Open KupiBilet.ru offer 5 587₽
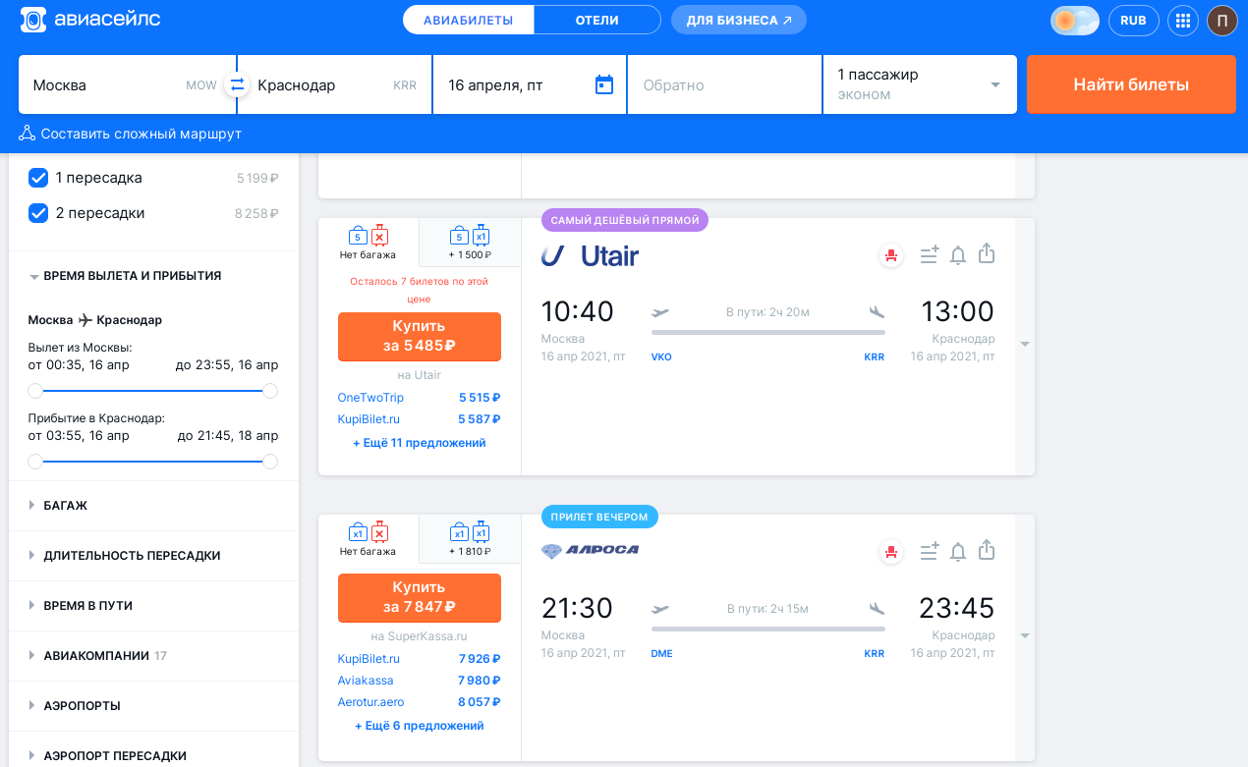The image size is (1248, 767). [x=420, y=419]
